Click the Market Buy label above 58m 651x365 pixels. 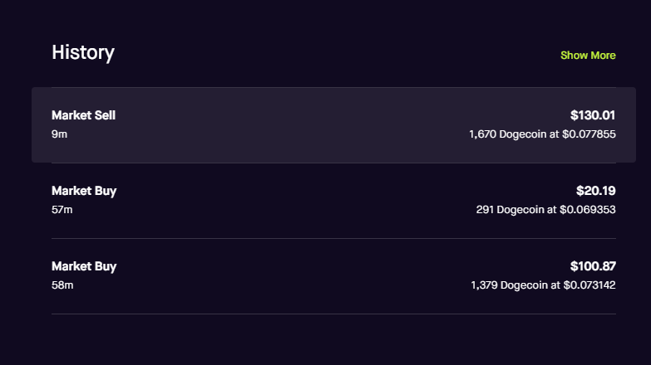coord(84,266)
